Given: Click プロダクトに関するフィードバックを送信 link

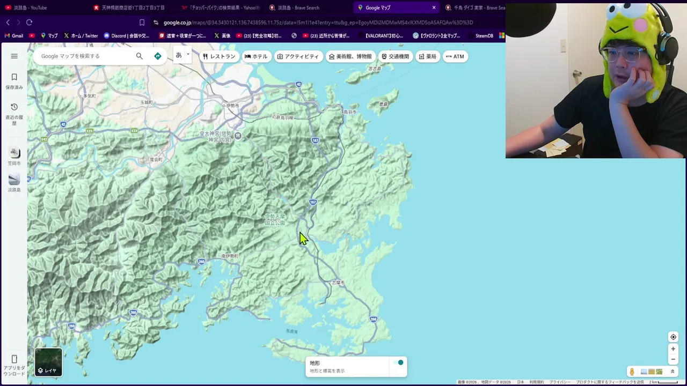Looking at the screenshot, I should [x=610, y=382].
